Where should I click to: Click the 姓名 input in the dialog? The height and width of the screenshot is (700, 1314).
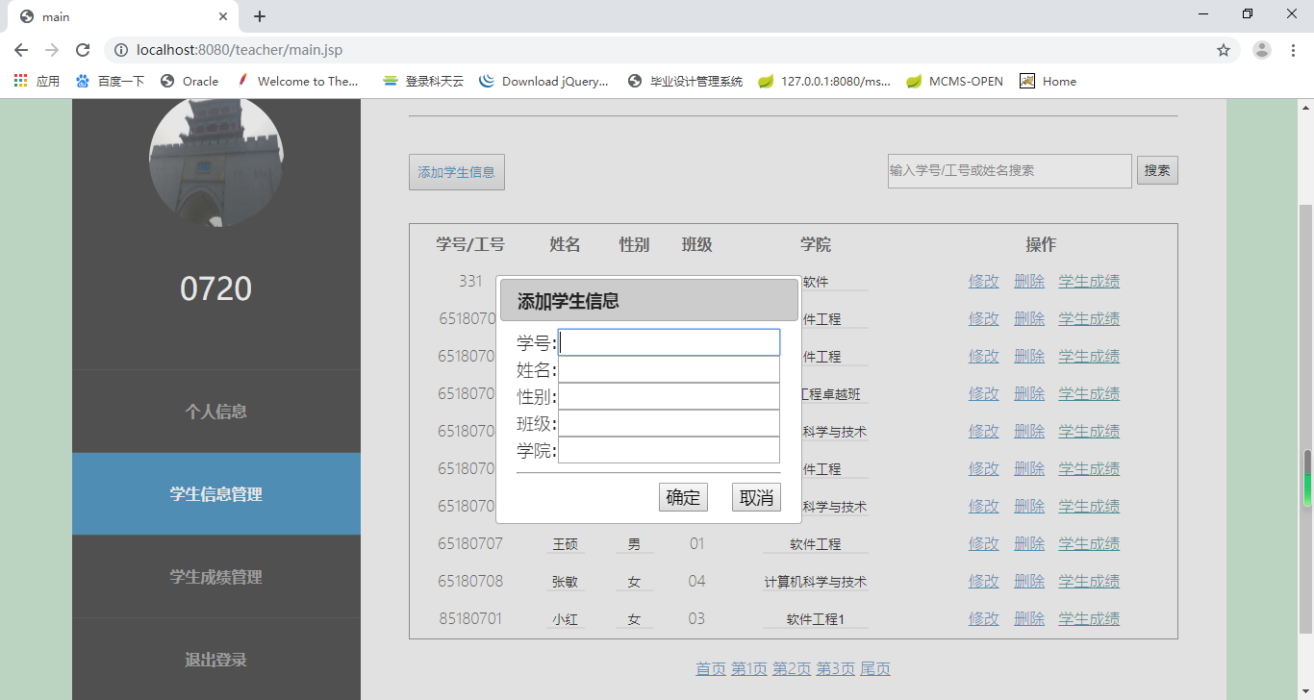pyautogui.click(x=669, y=369)
